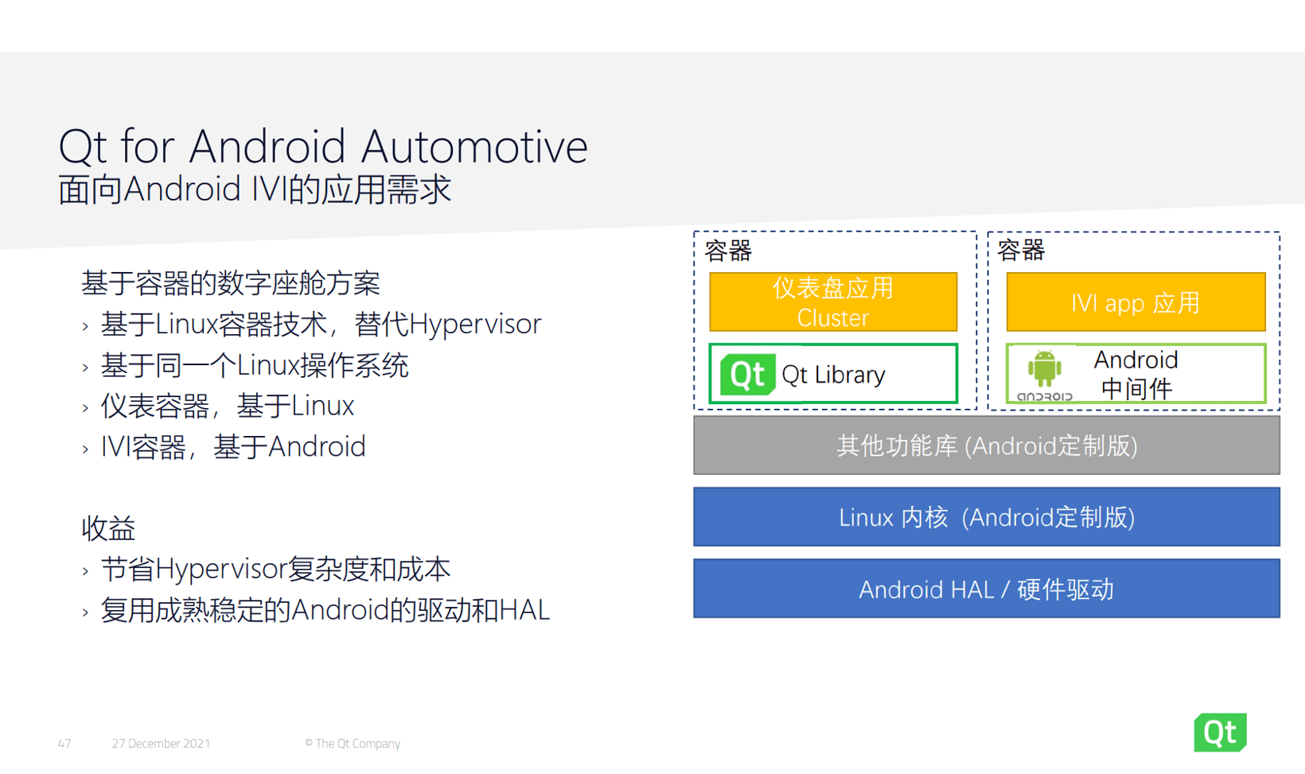Select the '仪表盘应用 Cluster' yellow box
Screen dimensions: 1305x774
pyautogui.click(x=833, y=302)
